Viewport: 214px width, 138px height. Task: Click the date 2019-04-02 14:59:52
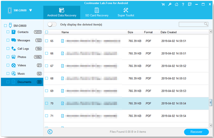[174, 66]
